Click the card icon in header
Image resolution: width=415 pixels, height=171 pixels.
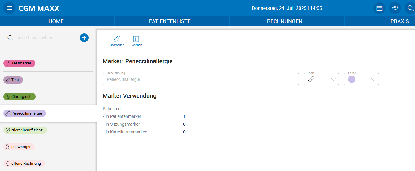(395, 8)
